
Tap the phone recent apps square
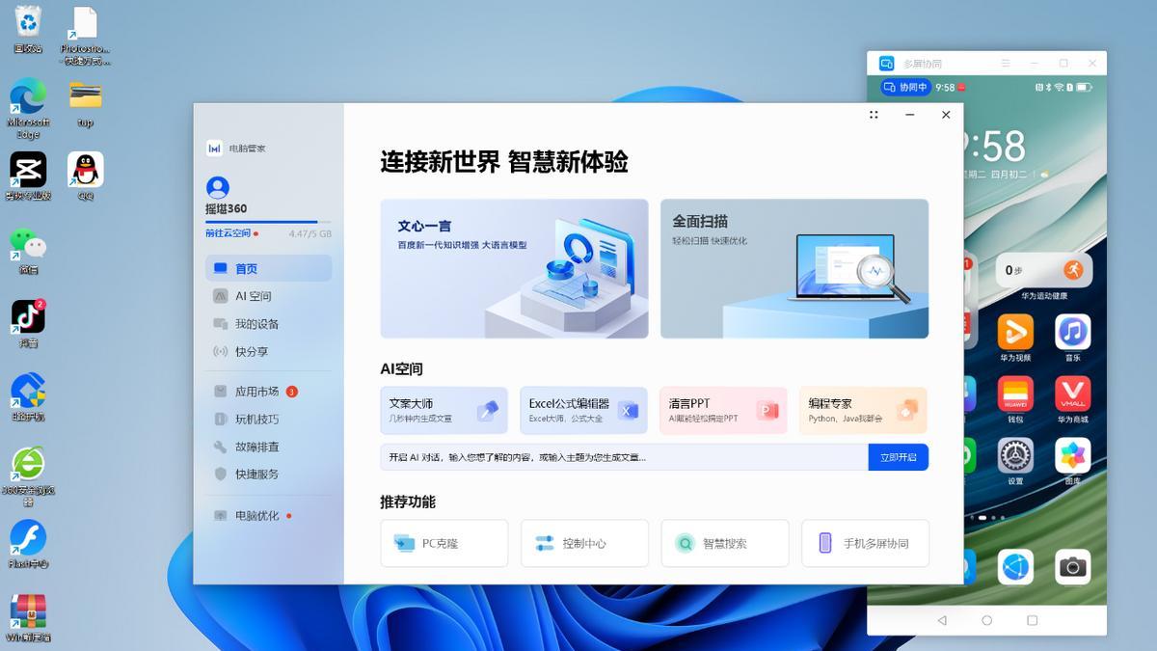pyautogui.click(x=1032, y=620)
